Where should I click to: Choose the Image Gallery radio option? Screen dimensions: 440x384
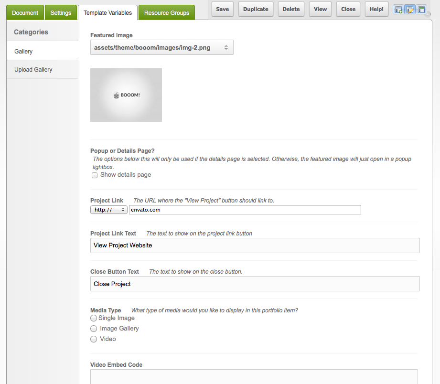[94, 329]
